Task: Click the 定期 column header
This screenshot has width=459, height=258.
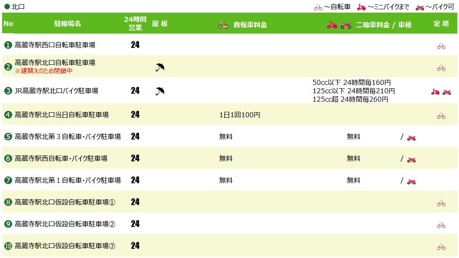Action: click(x=441, y=24)
